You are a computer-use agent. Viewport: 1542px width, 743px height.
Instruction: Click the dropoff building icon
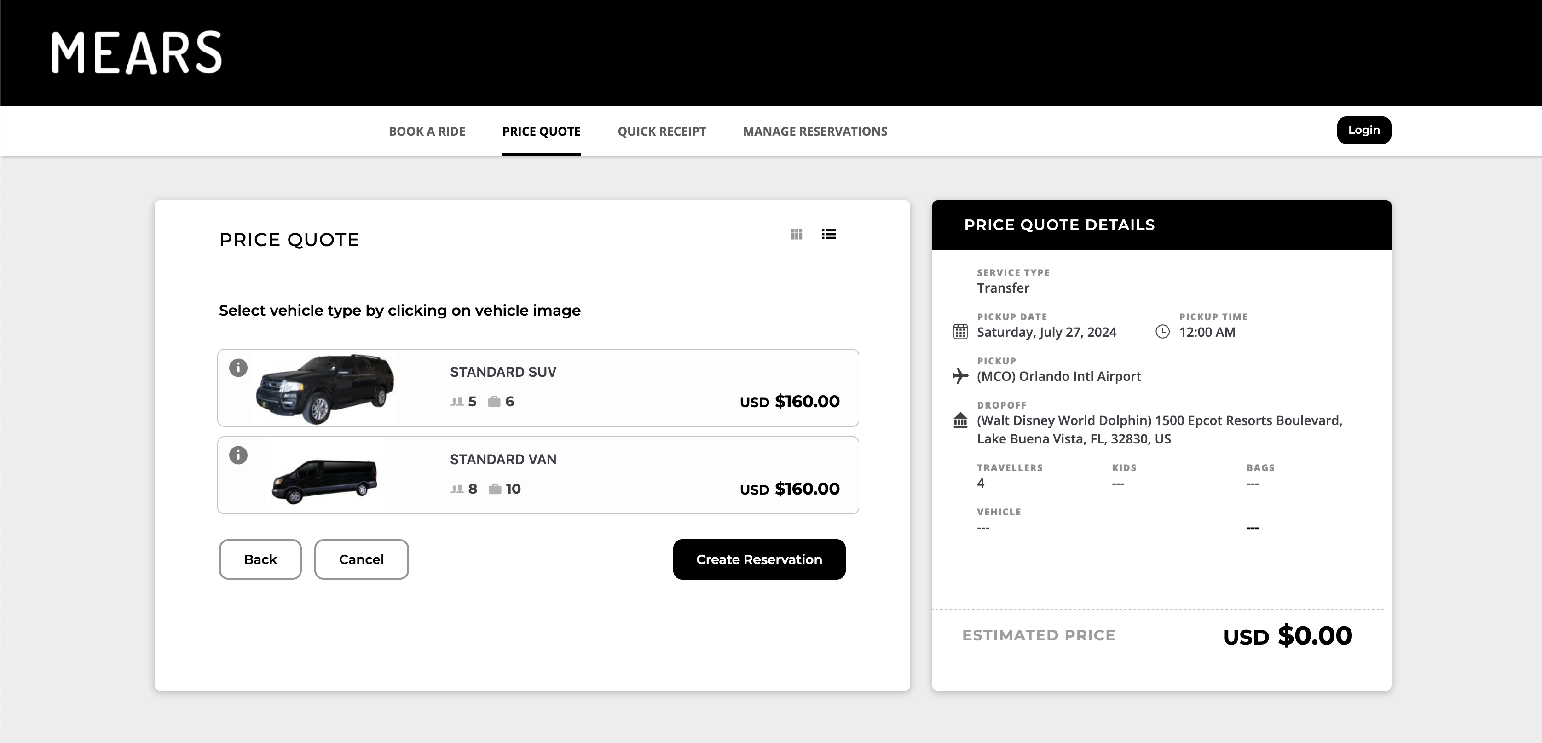pos(960,420)
